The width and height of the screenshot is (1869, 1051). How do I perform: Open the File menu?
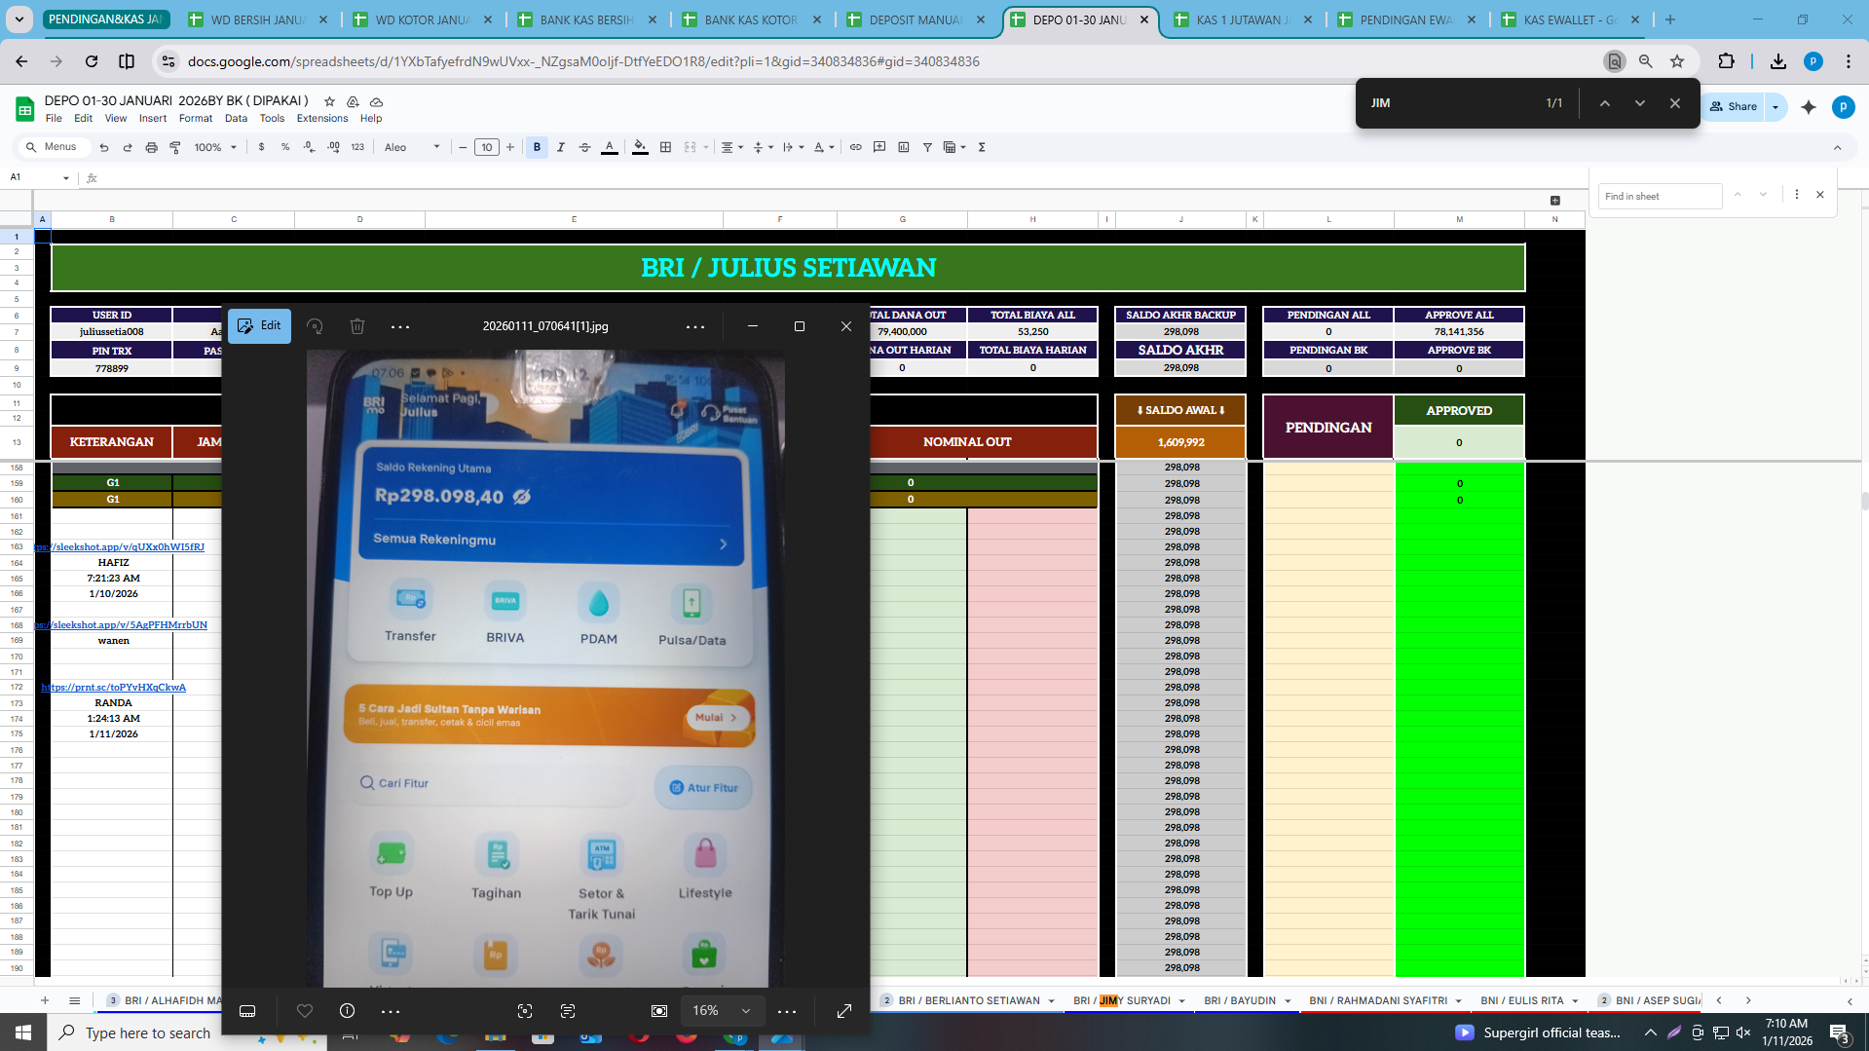[54, 118]
